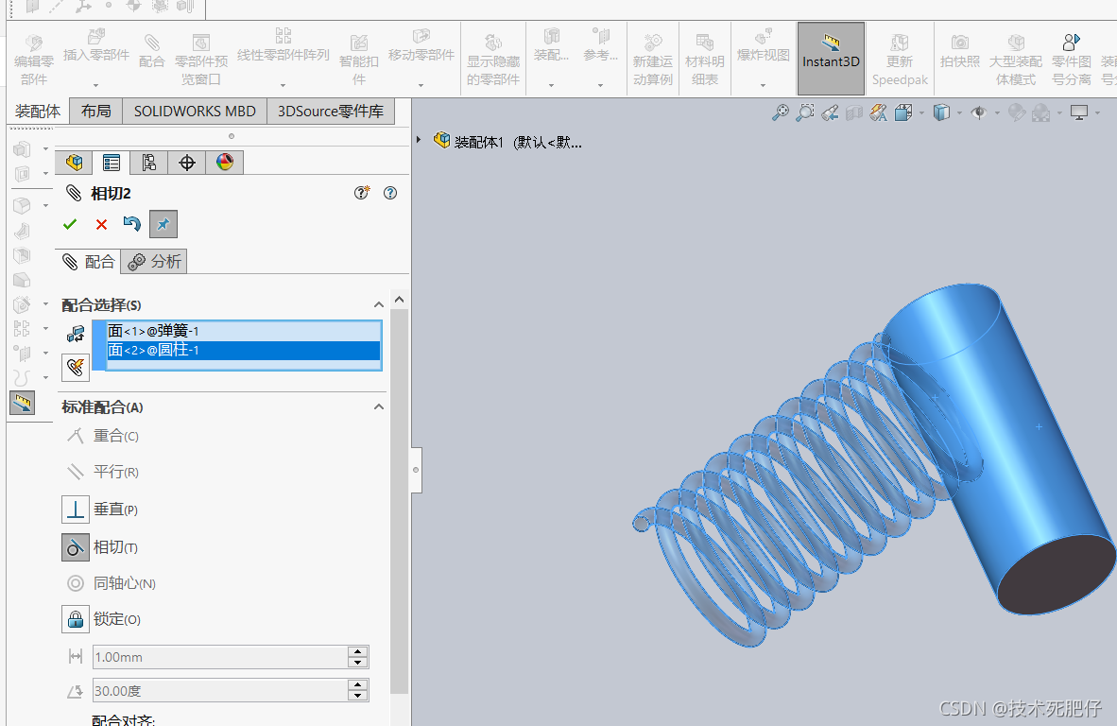This screenshot has width=1117, height=726.
Task: Open ConfigurationManager tab icon
Action: tap(149, 163)
